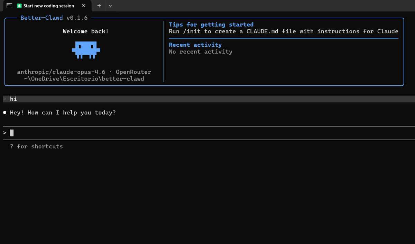Close the 'Start new coding session' tab
The height and width of the screenshot is (244, 415).
84,6
